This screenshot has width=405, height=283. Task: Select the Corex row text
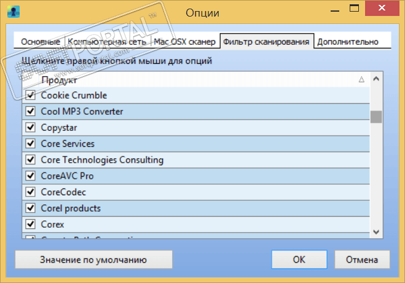[x=52, y=224]
